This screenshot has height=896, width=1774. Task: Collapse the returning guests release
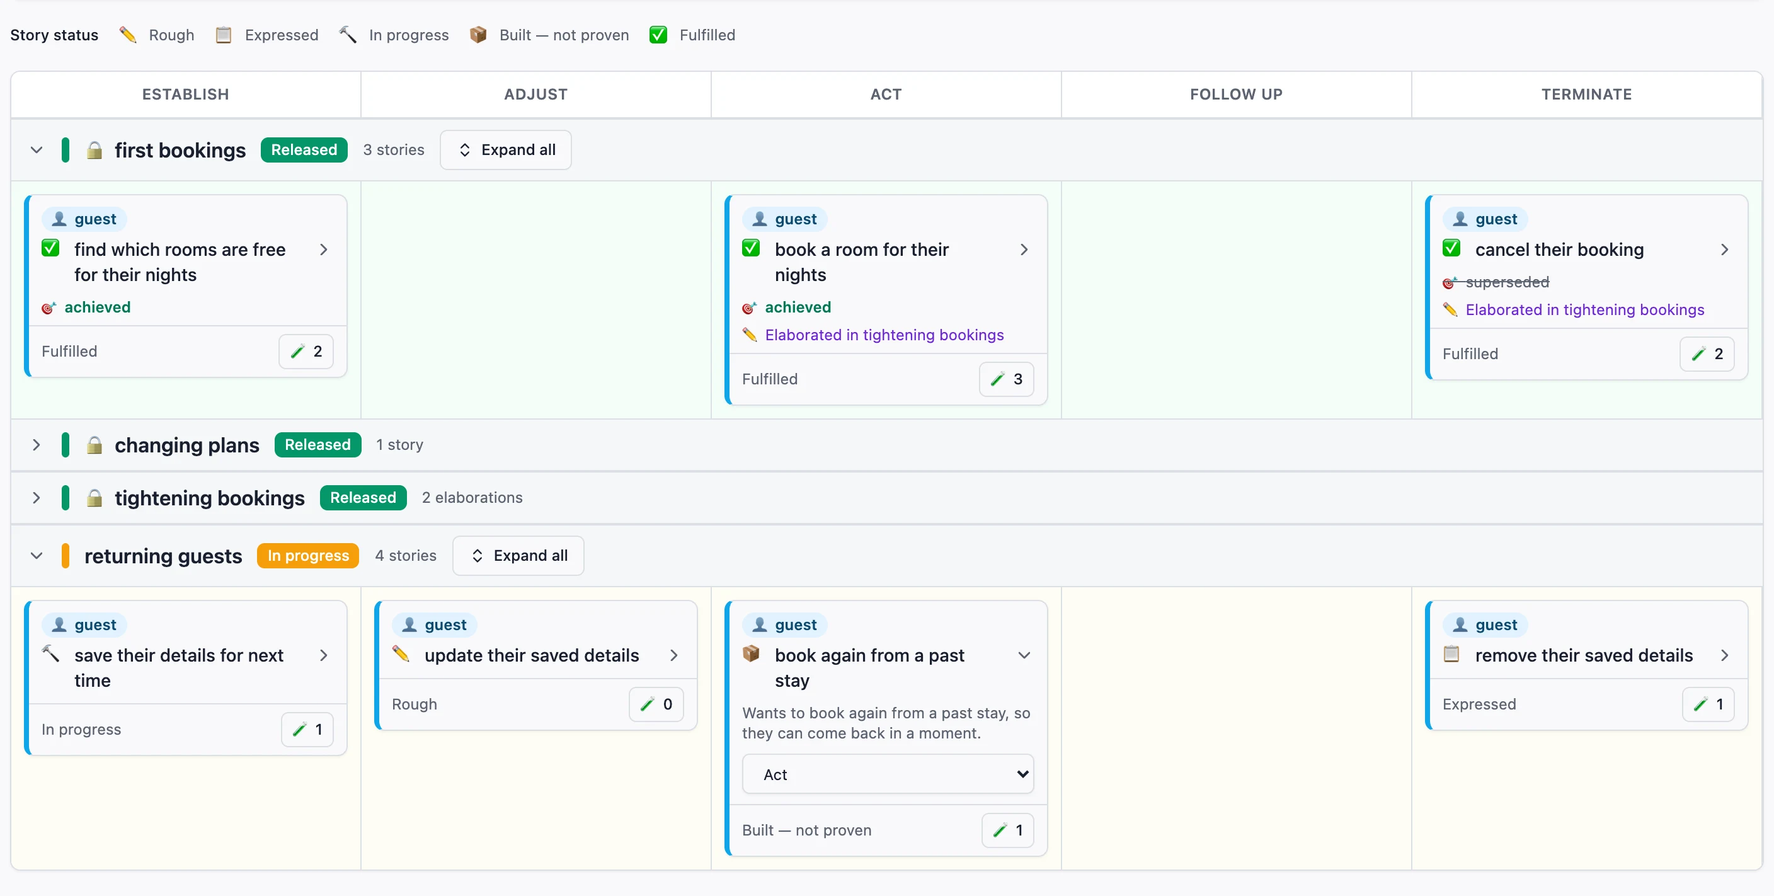(37, 556)
